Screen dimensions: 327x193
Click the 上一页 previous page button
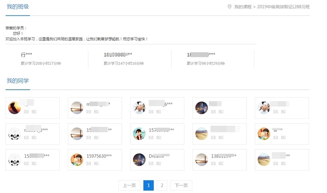coord(129,185)
